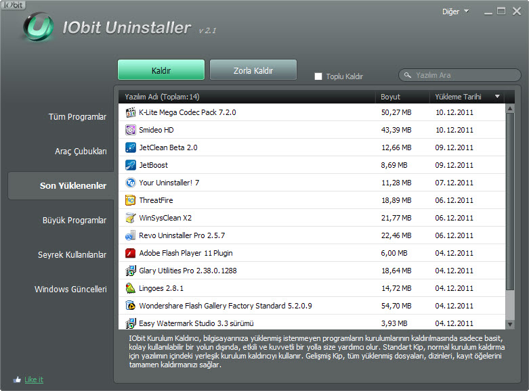The image size is (529, 391).
Task: Select the JetBoost icon in list
Action: [131, 165]
